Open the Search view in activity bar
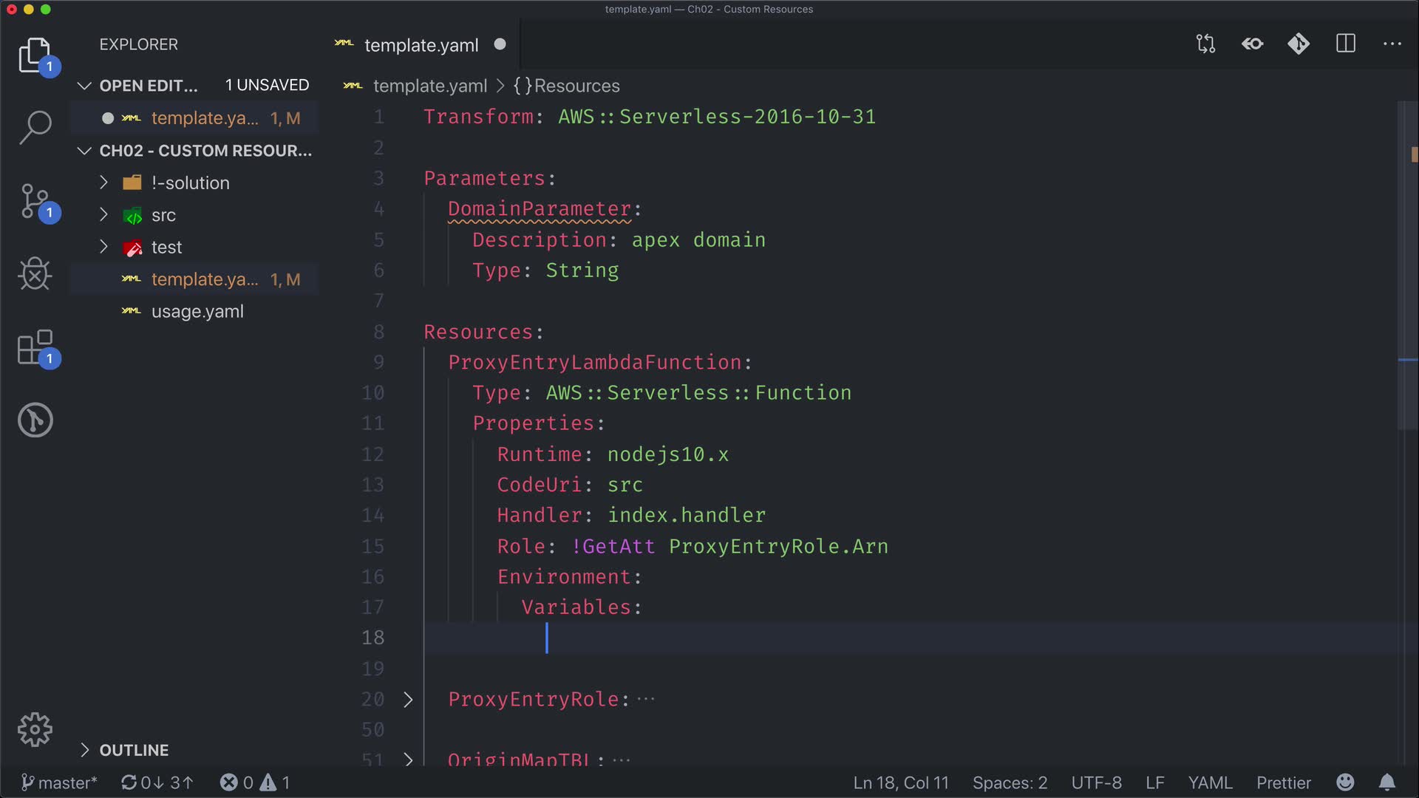Screen dimensions: 1419x798 tap(35, 127)
